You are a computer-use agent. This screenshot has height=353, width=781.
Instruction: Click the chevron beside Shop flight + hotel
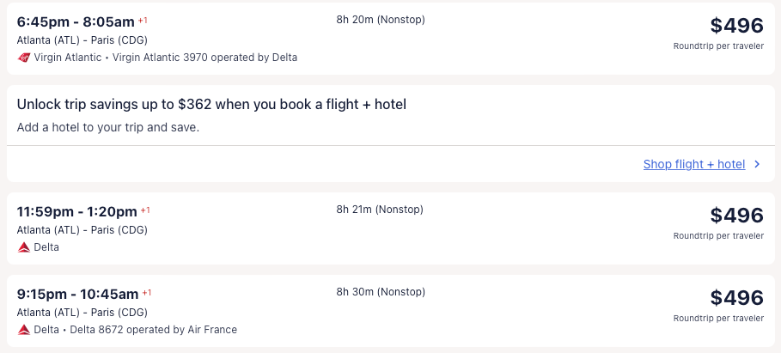[x=757, y=164]
